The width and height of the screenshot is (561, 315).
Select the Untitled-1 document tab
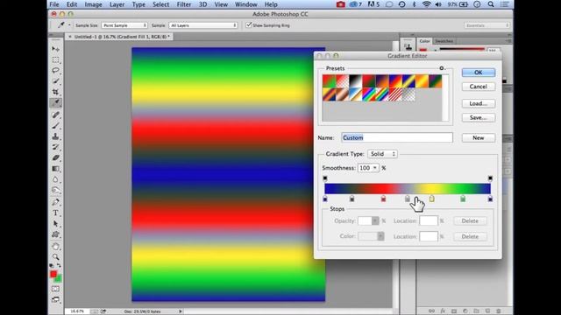(119, 37)
